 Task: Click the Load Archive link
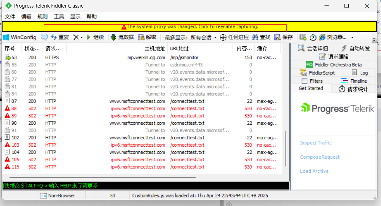[x=314, y=171]
